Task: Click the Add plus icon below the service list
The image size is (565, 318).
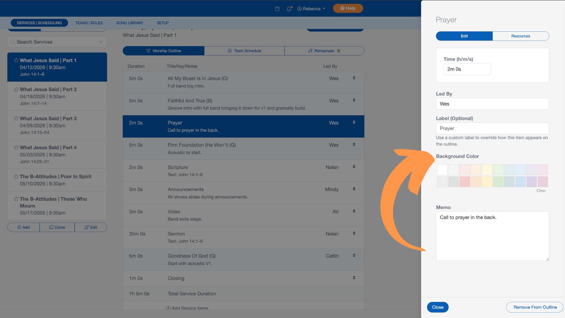Action: [19, 227]
